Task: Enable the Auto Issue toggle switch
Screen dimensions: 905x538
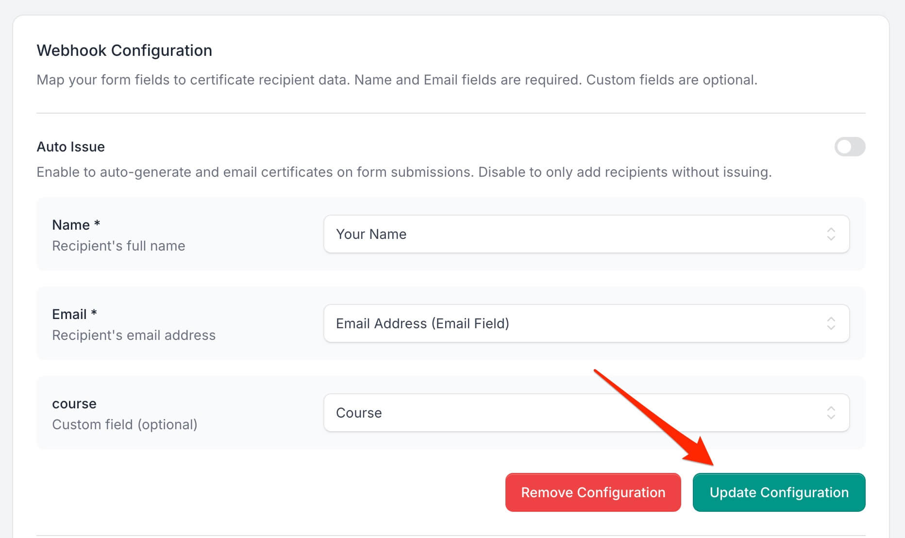Action: [849, 147]
